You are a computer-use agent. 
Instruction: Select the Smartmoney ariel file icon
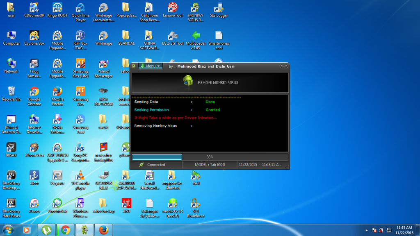tap(219, 40)
